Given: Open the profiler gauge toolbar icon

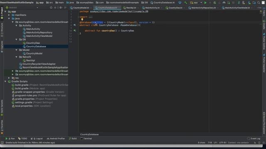Looking at the screenshot, I should (x=224, y=2).
